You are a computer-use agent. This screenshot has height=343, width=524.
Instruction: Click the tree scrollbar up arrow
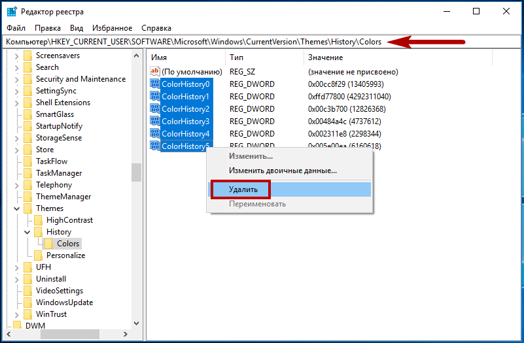[136, 56]
